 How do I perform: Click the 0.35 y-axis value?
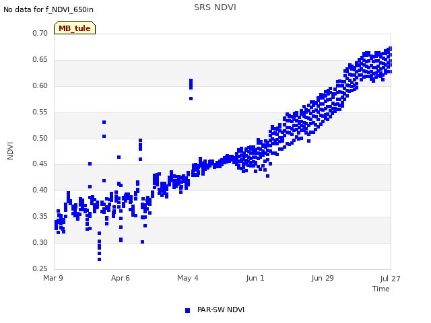click(40, 217)
